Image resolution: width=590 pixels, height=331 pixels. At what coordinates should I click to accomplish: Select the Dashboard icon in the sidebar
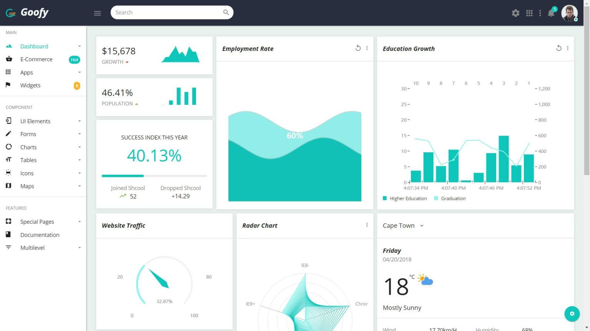pyautogui.click(x=8, y=46)
